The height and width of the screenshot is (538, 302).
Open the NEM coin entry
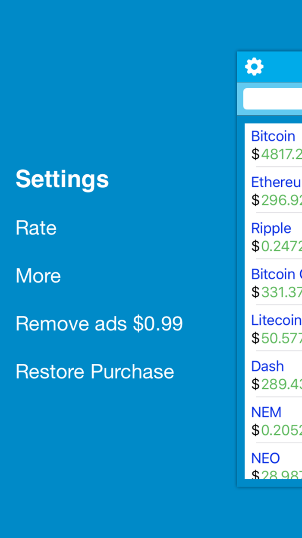266,412
